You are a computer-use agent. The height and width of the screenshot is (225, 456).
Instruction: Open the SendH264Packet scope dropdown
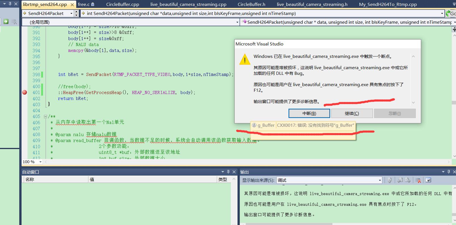pyautogui.click(x=71, y=13)
